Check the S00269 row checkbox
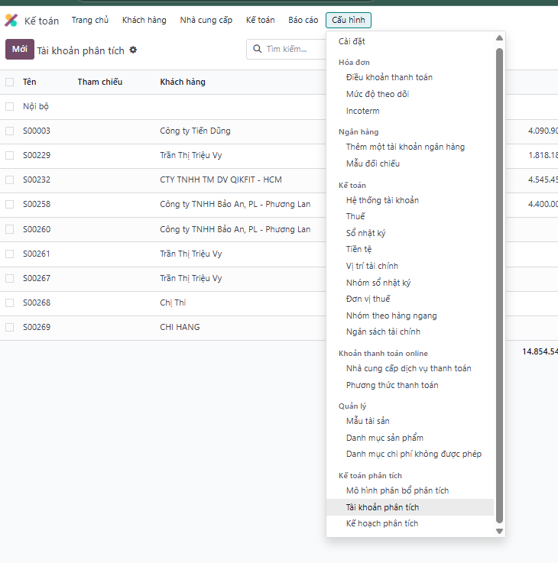Viewport: 558px width, 563px height. [10, 327]
